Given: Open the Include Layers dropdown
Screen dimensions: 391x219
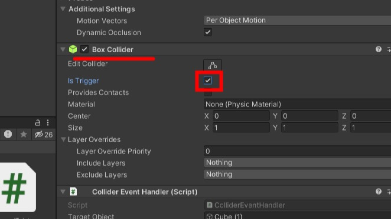Looking at the screenshot, I should pyautogui.click(x=296, y=163).
